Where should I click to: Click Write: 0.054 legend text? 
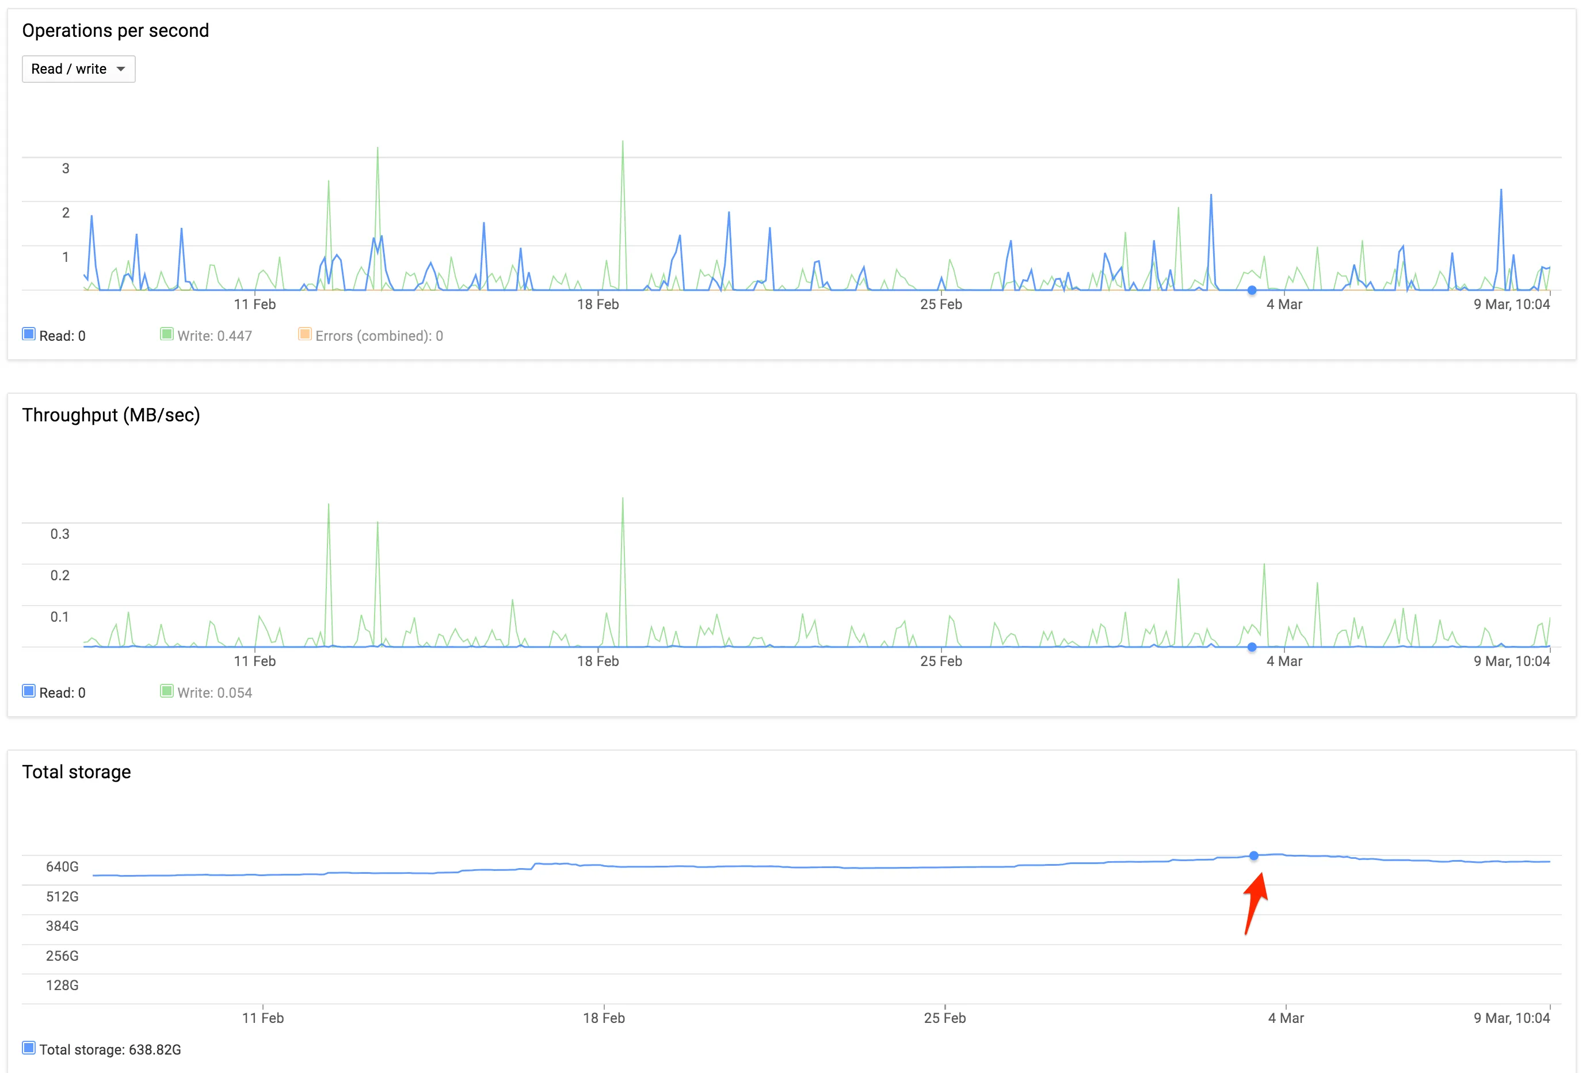pyautogui.click(x=214, y=693)
